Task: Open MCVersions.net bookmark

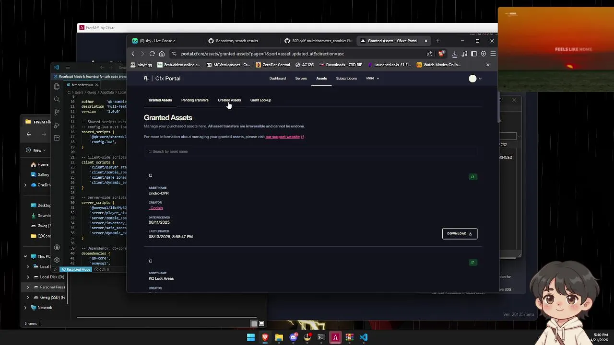Action: 228,65
